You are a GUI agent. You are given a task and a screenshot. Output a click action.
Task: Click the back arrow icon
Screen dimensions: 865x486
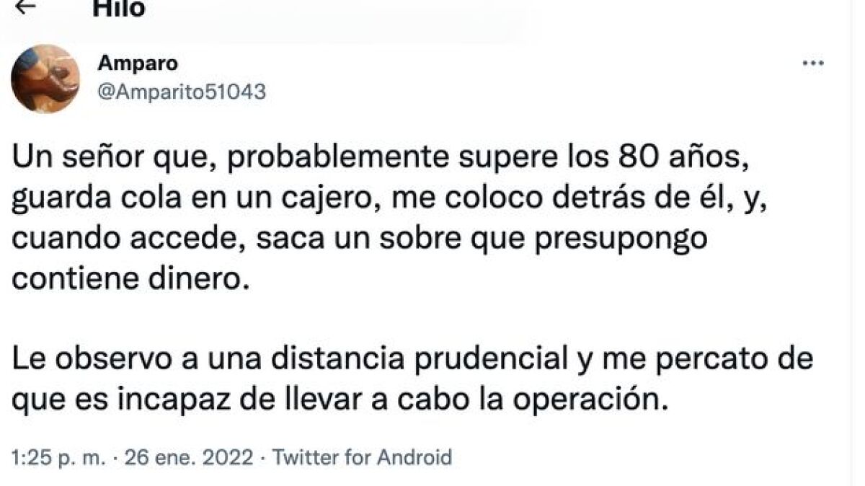tap(25, 7)
